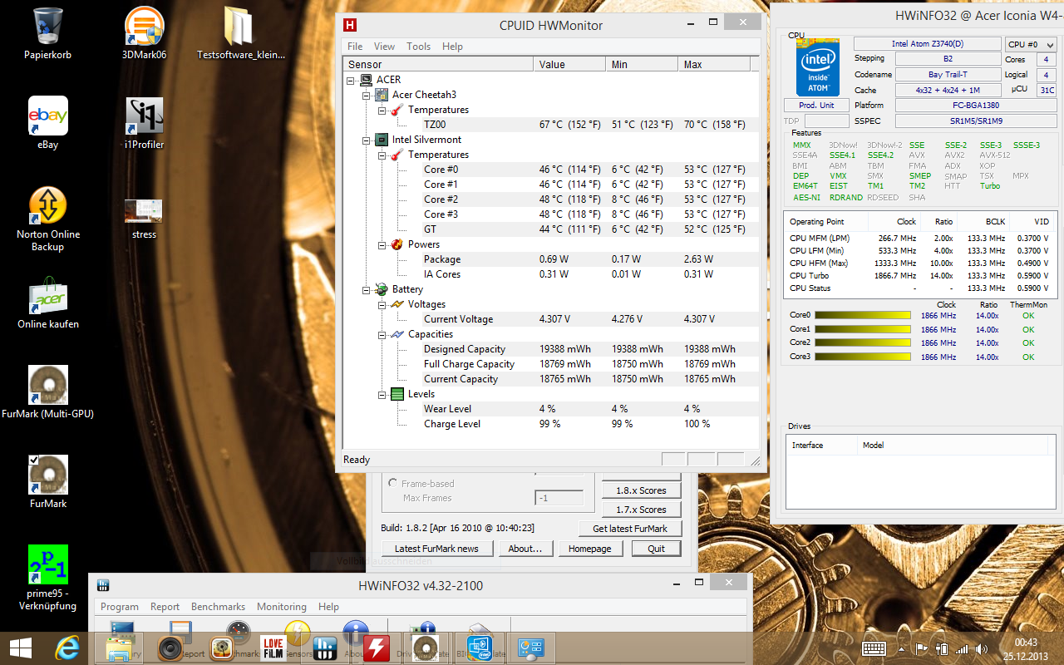The width and height of the screenshot is (1064, 665).
Task: Click the Get latest FurMark button
Action: (x=630, y=529)
